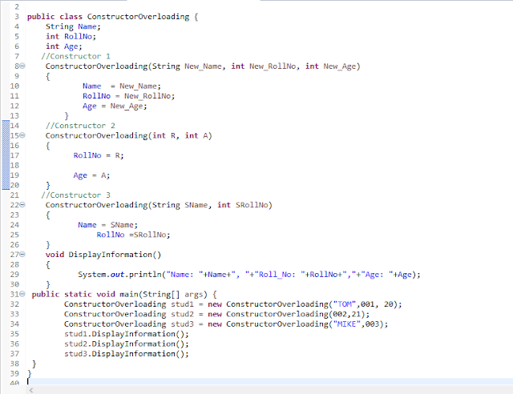Click the horizontal scrollbar left arrow
This screenshot has height=394, width=513.
click(x=31, y=389)
